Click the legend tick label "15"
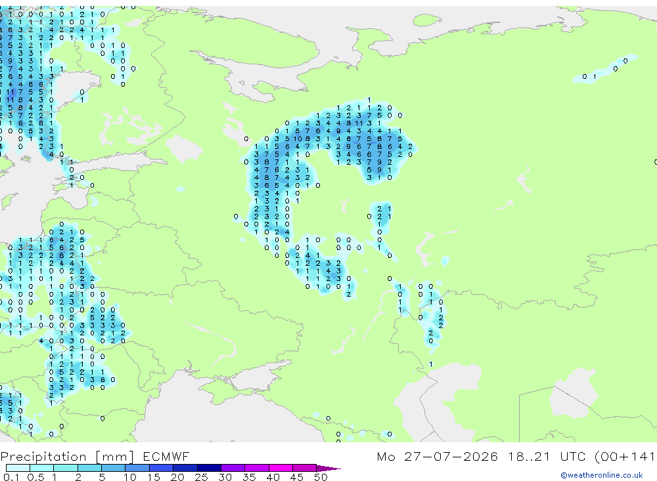This screenshot has height=481, width=657. point(154,477)
